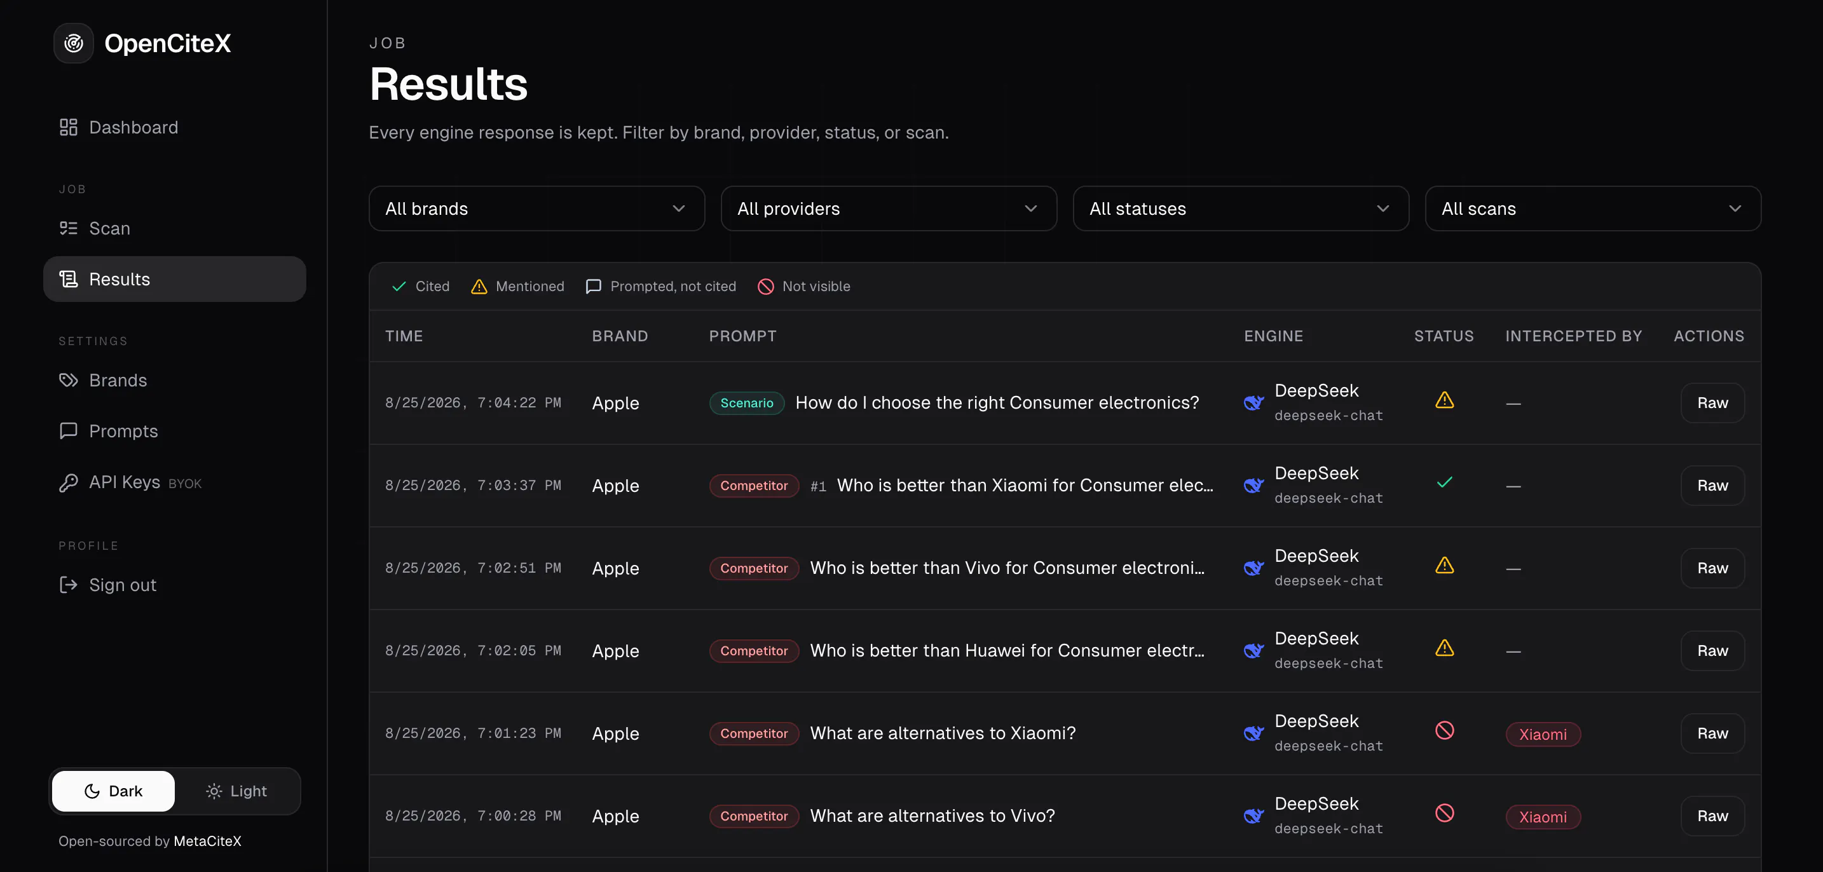Click the 'Who is better than Huawei' prompt text
This screenshot has width=1823, height=872.
(x=1007, y=650)
